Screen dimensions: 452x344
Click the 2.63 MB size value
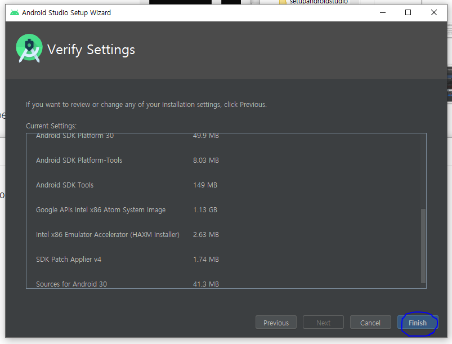(206, 235)
